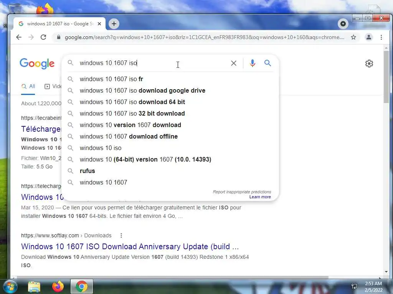Launch Firefox from the taskbar
The width and height of the screenshot is (393, 294).
58,286
